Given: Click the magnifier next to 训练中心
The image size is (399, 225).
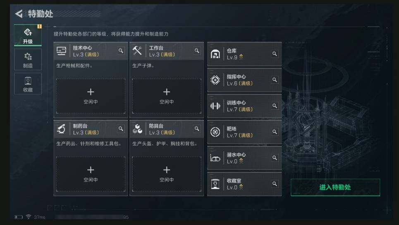Looking at the screenshot, I should [275, 106].
